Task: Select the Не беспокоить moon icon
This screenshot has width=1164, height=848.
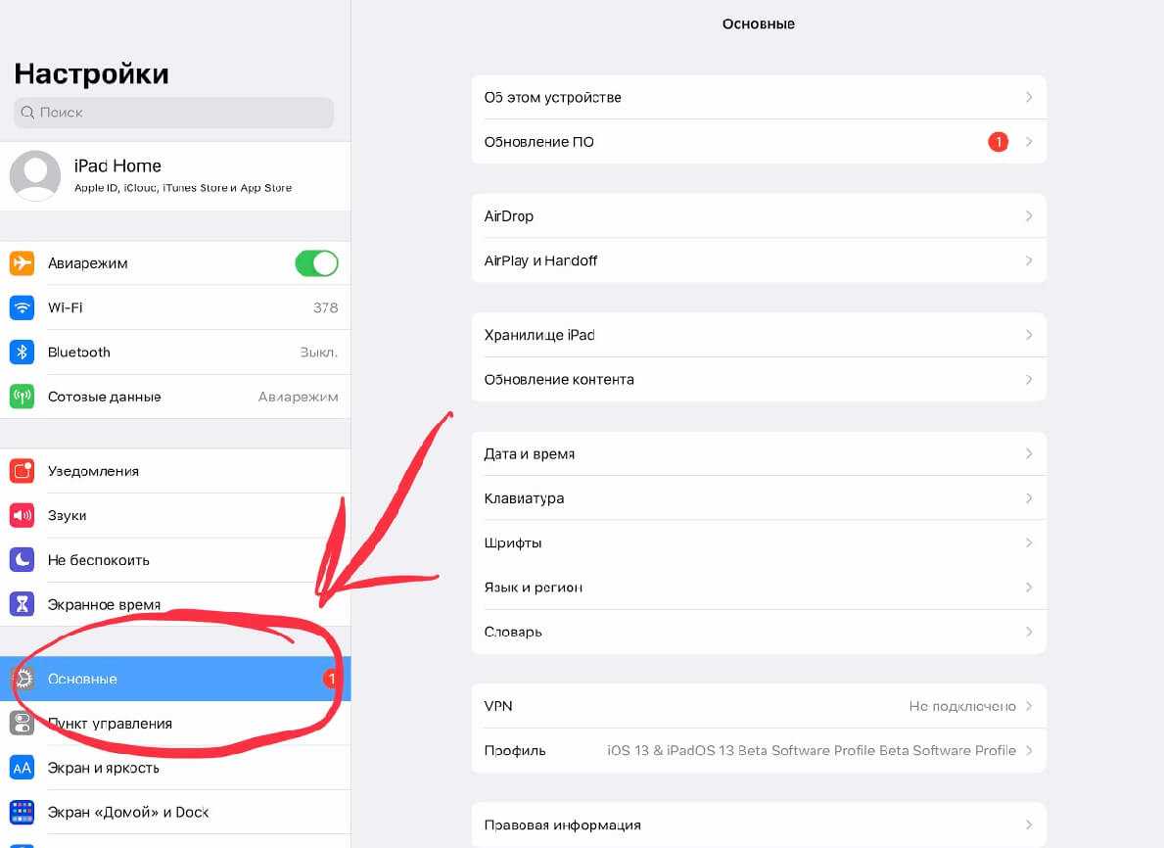Action: point(22,560)
